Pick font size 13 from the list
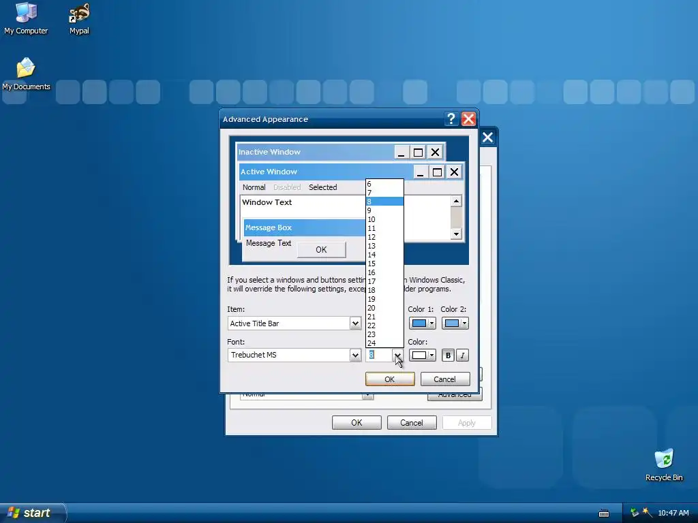Viewport: 698px width, 523px height. click(x=384, y=246)
